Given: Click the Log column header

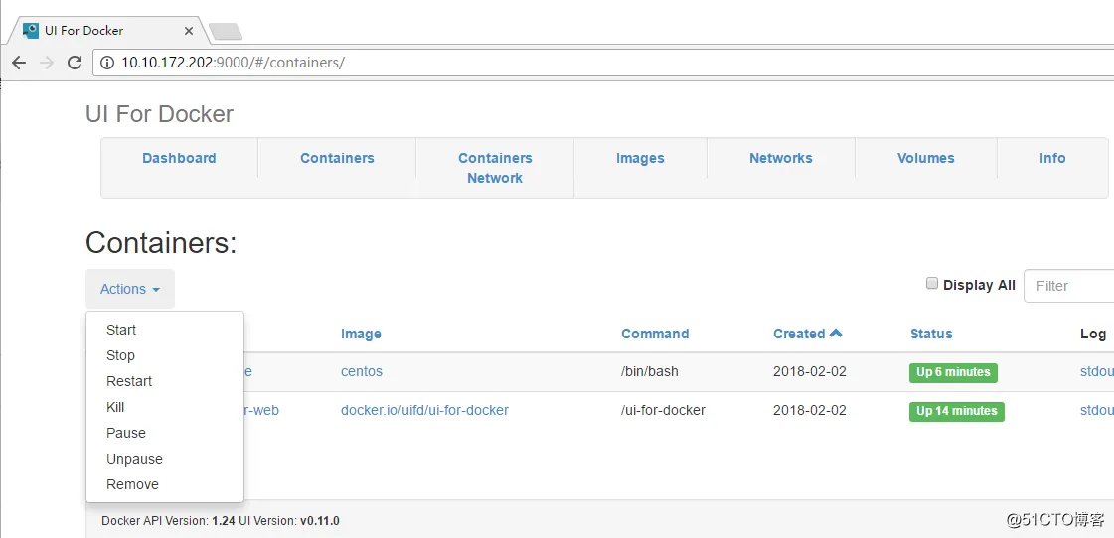Looking at the screenshot, I should click(x=1093, y=334).
